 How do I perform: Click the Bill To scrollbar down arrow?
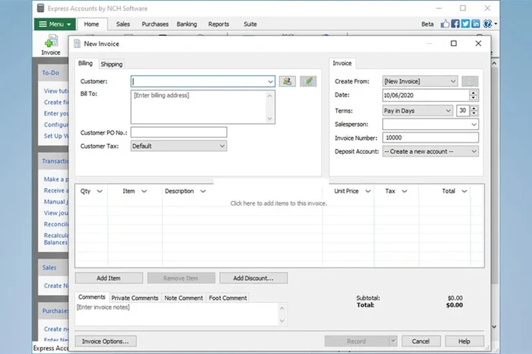(270, 119)
